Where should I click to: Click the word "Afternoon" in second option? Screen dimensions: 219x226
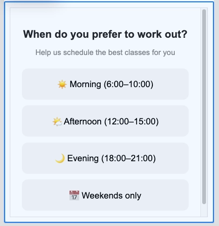click(x=82, y=122)
